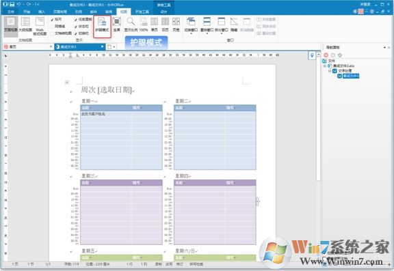The height and width of the screenshot is (271, 394).
Task: Show two pages view (双页)
Action: point(165,25)
